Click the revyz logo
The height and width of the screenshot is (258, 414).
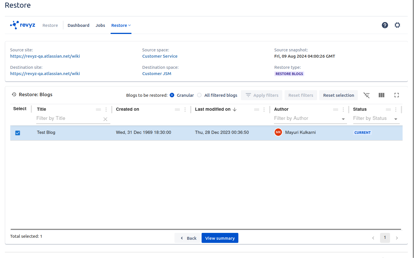click(x=23, y=25)
